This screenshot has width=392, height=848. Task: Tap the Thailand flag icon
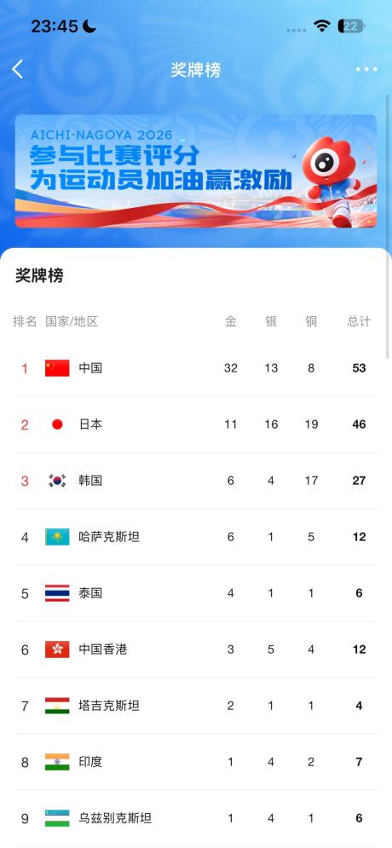[57, 592]
